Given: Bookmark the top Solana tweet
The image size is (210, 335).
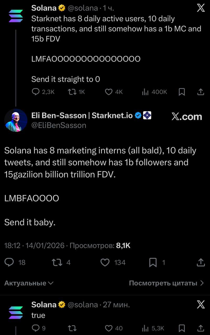Looking at the screenshot, I should [182, 92].
